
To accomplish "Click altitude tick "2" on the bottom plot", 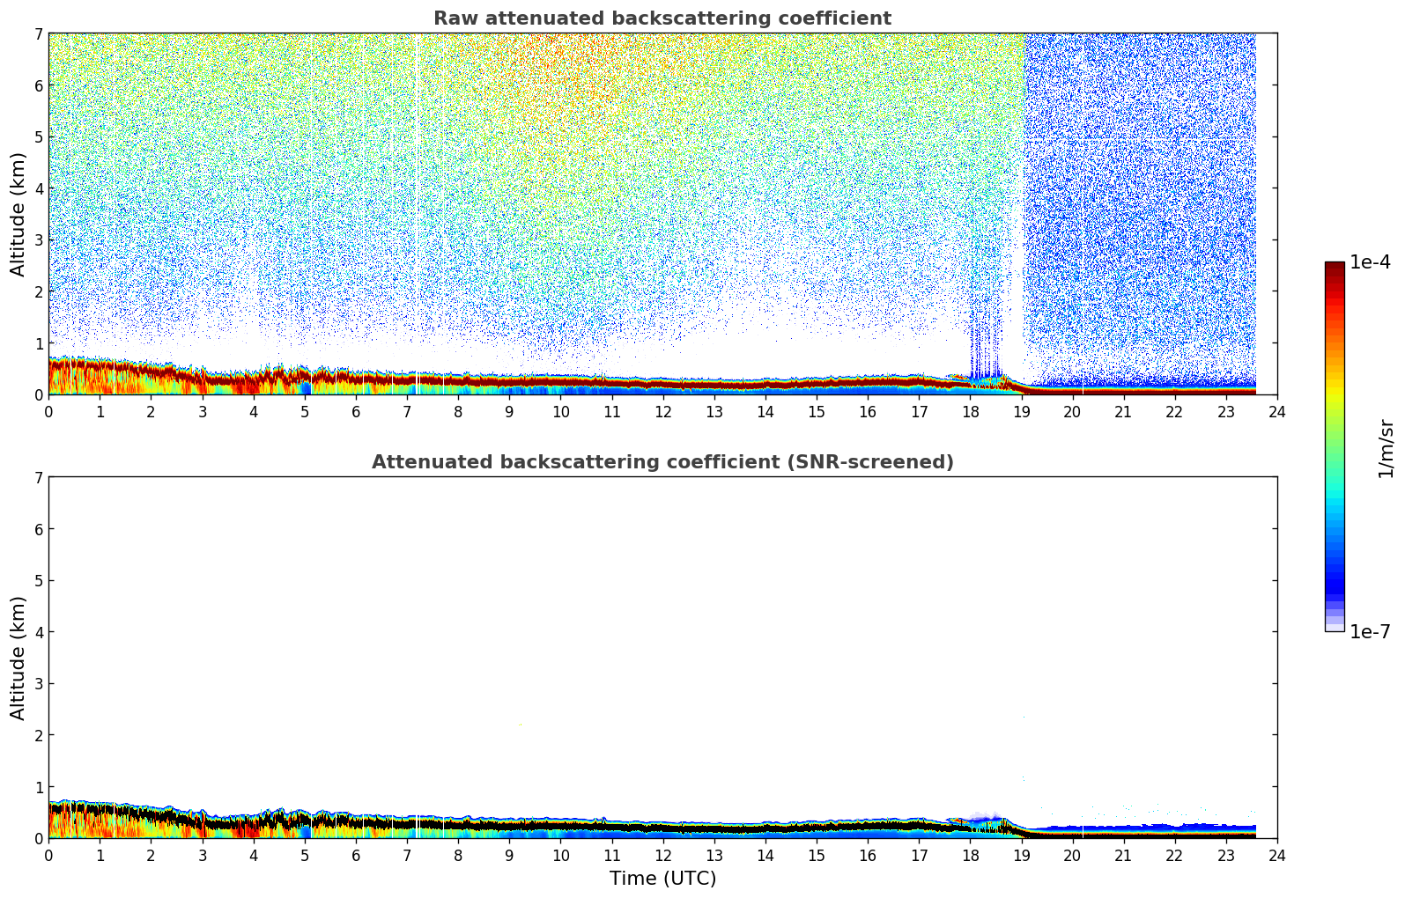I will (x=38, y=735).
